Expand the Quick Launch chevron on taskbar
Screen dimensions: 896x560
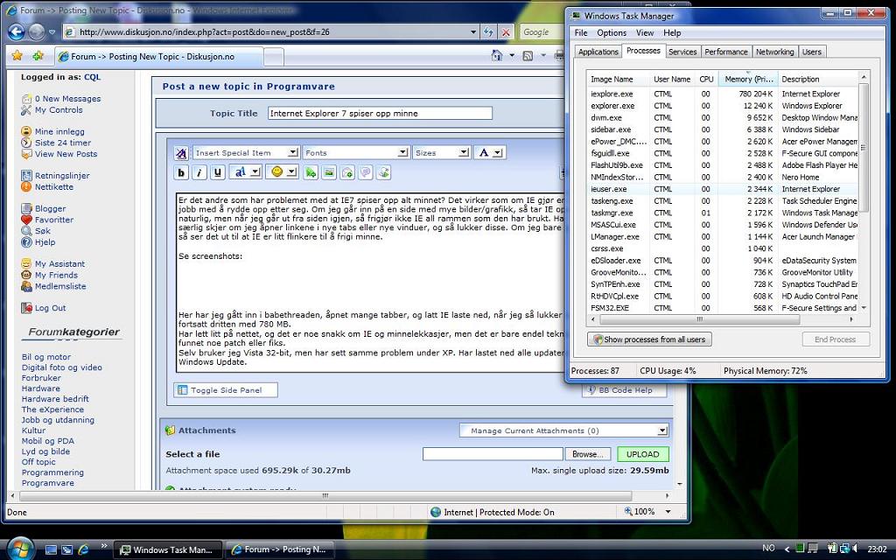[103, 546]
